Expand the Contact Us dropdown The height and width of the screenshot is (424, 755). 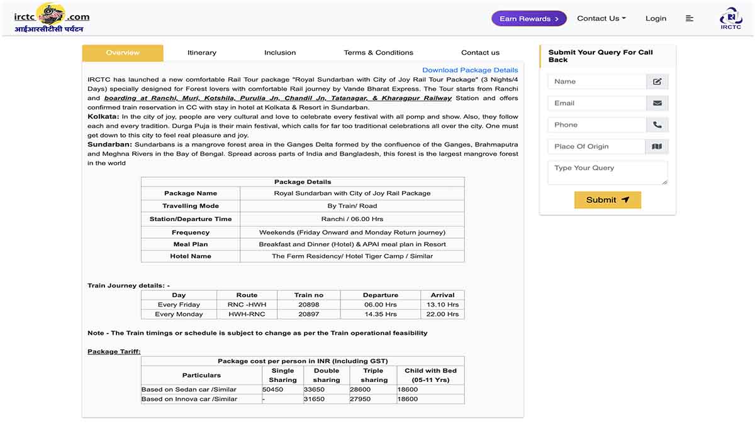click(601, 18)
